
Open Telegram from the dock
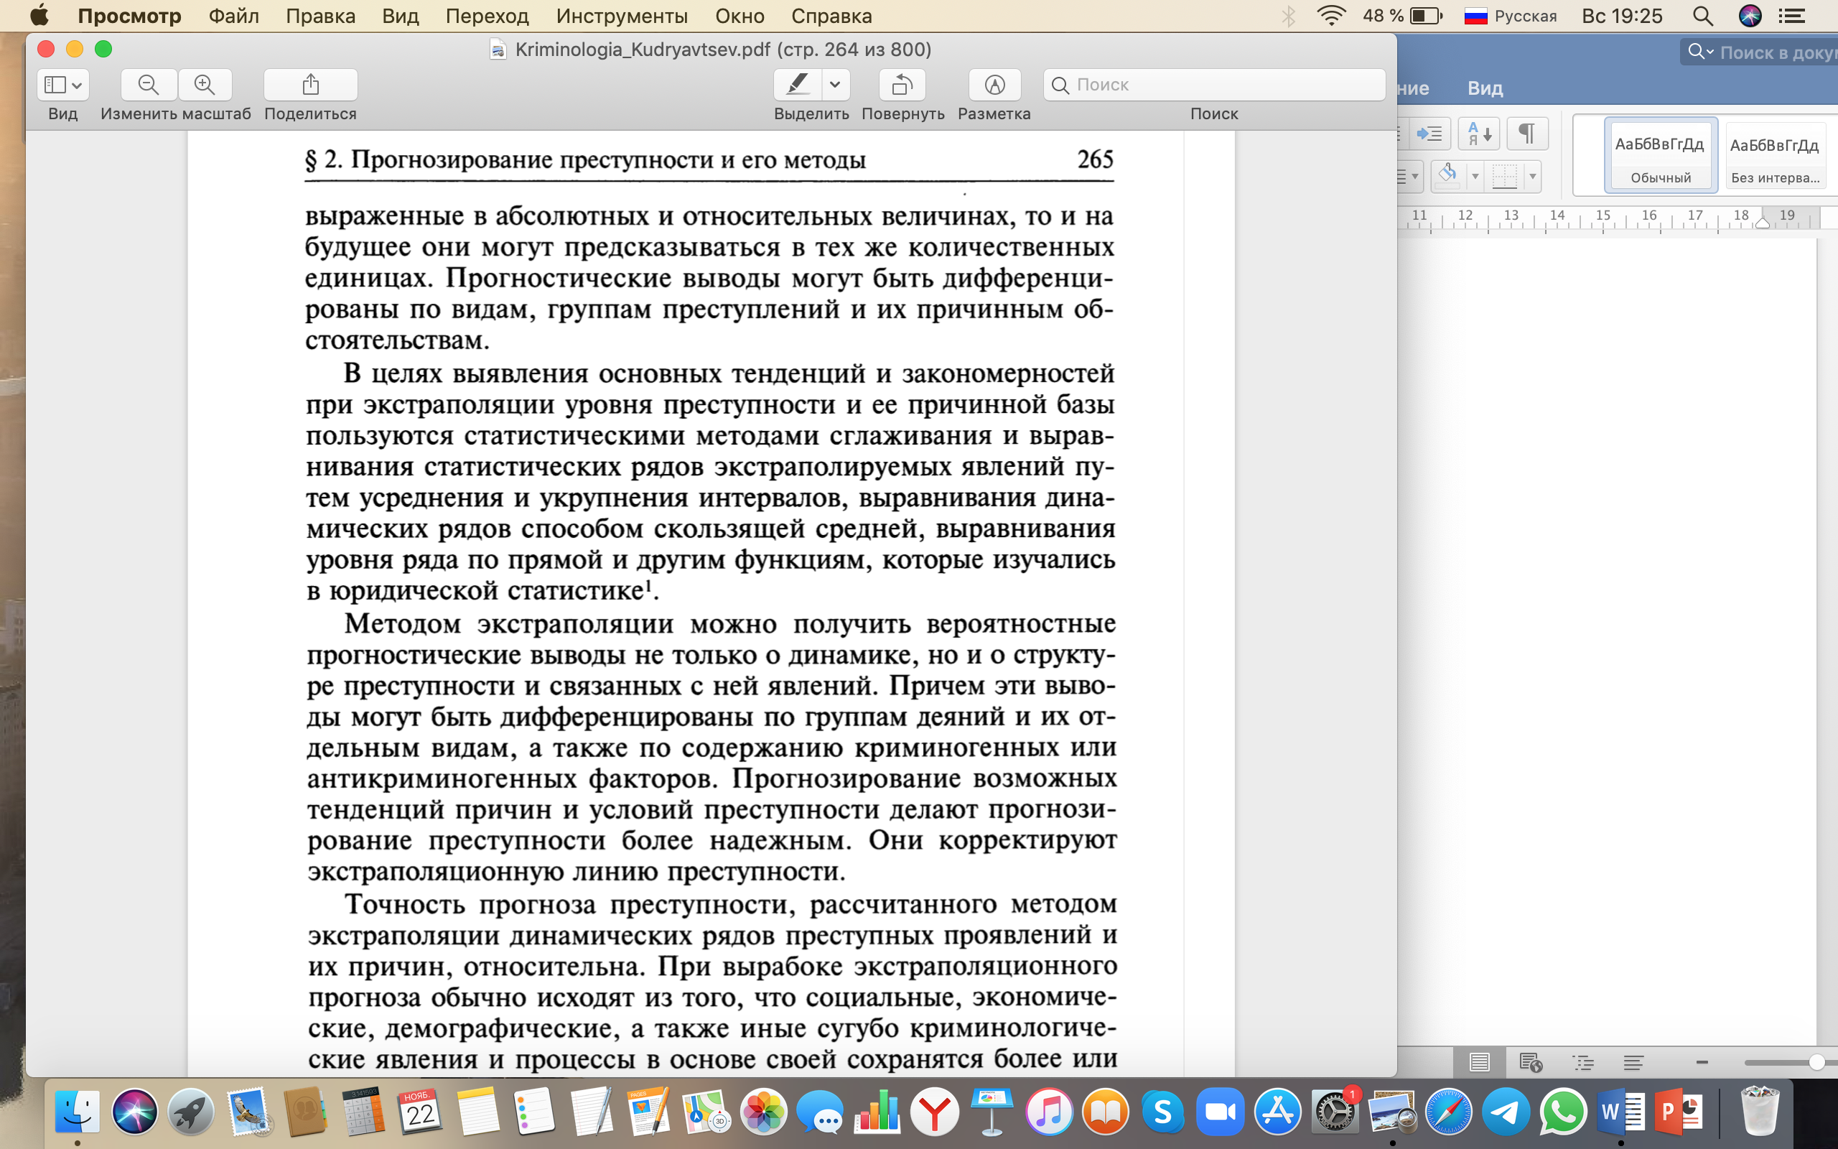(1506, 1112)
